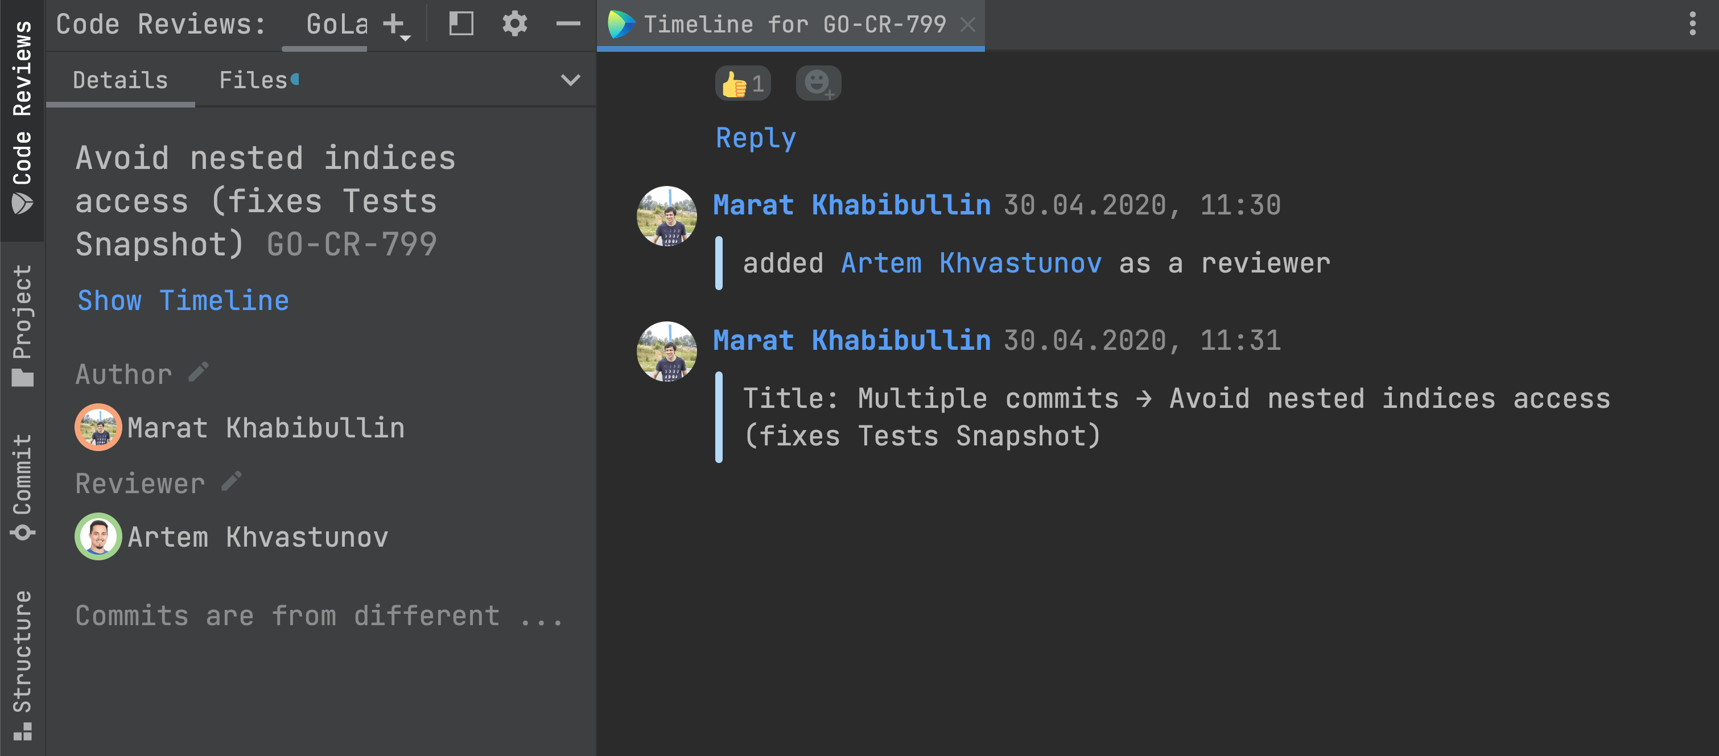Edit the Author with pencil icon
The image size is (1719, 756).
[199, 373]
